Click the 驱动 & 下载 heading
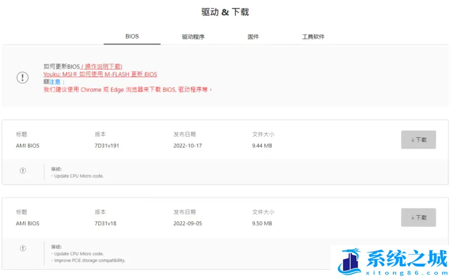Image resolution: width=457 pixels, height=279 pixels. pyautogui.click(x=225, y=12)
